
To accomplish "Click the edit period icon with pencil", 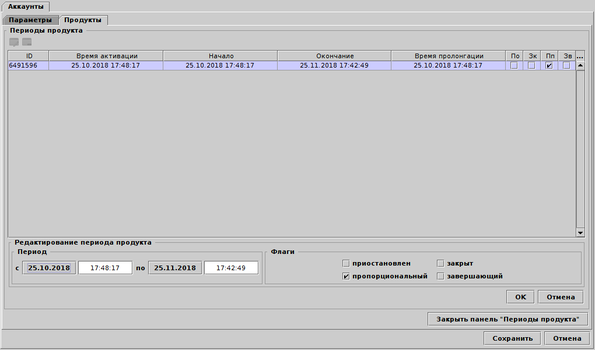I will point(13,41).
